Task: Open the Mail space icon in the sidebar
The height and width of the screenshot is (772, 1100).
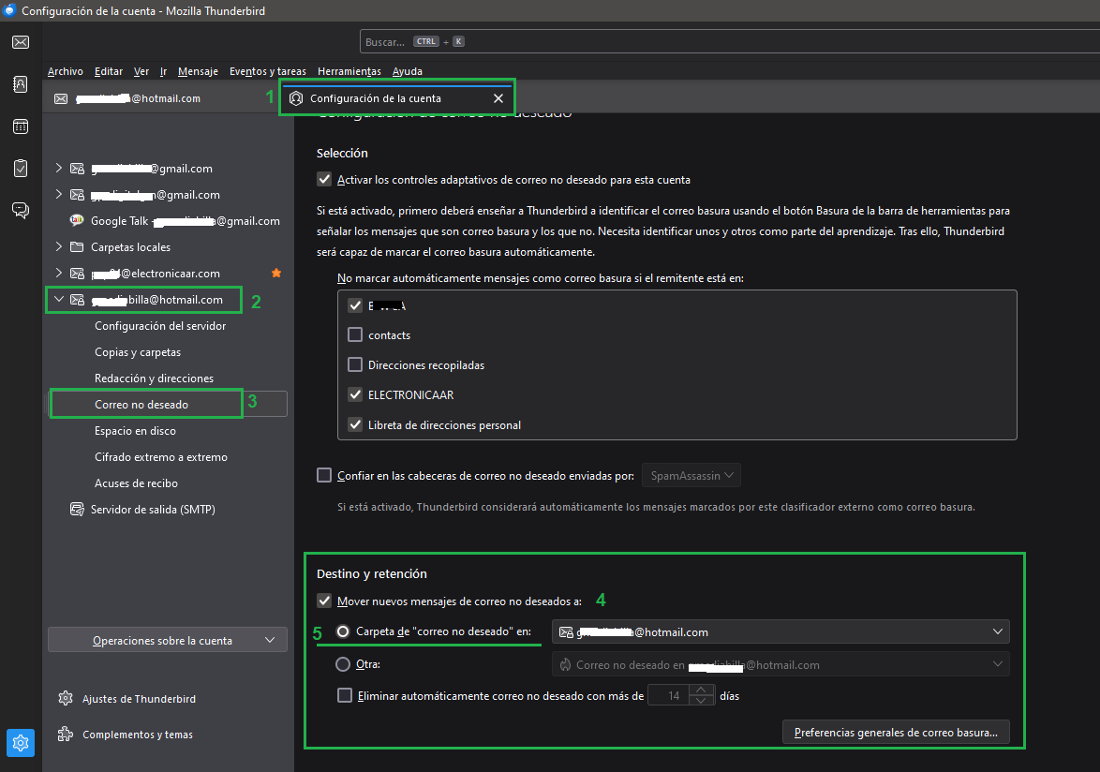Action: [21, 42]
